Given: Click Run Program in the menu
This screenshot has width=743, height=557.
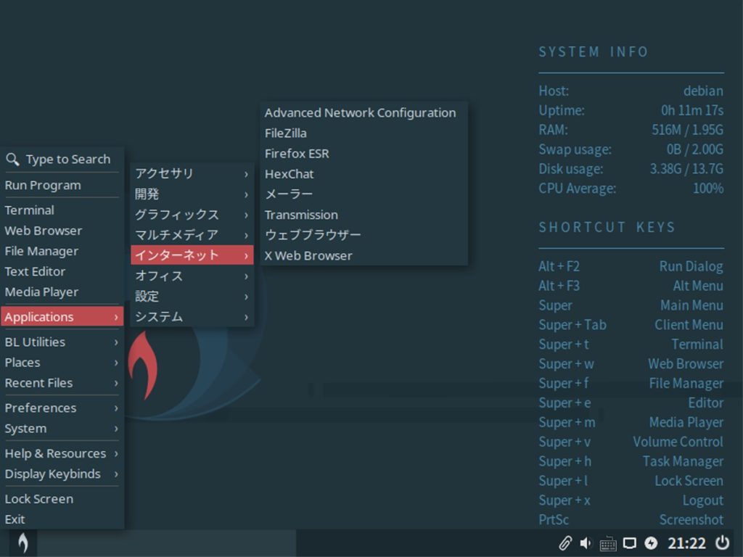Looking at the screenshot, I should (x=45, y=185).
